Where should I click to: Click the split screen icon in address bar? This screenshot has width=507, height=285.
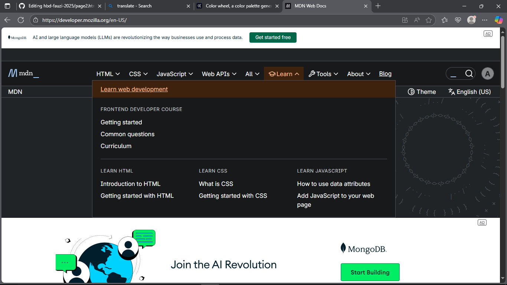pyautogui.click(x=405, y=20)
